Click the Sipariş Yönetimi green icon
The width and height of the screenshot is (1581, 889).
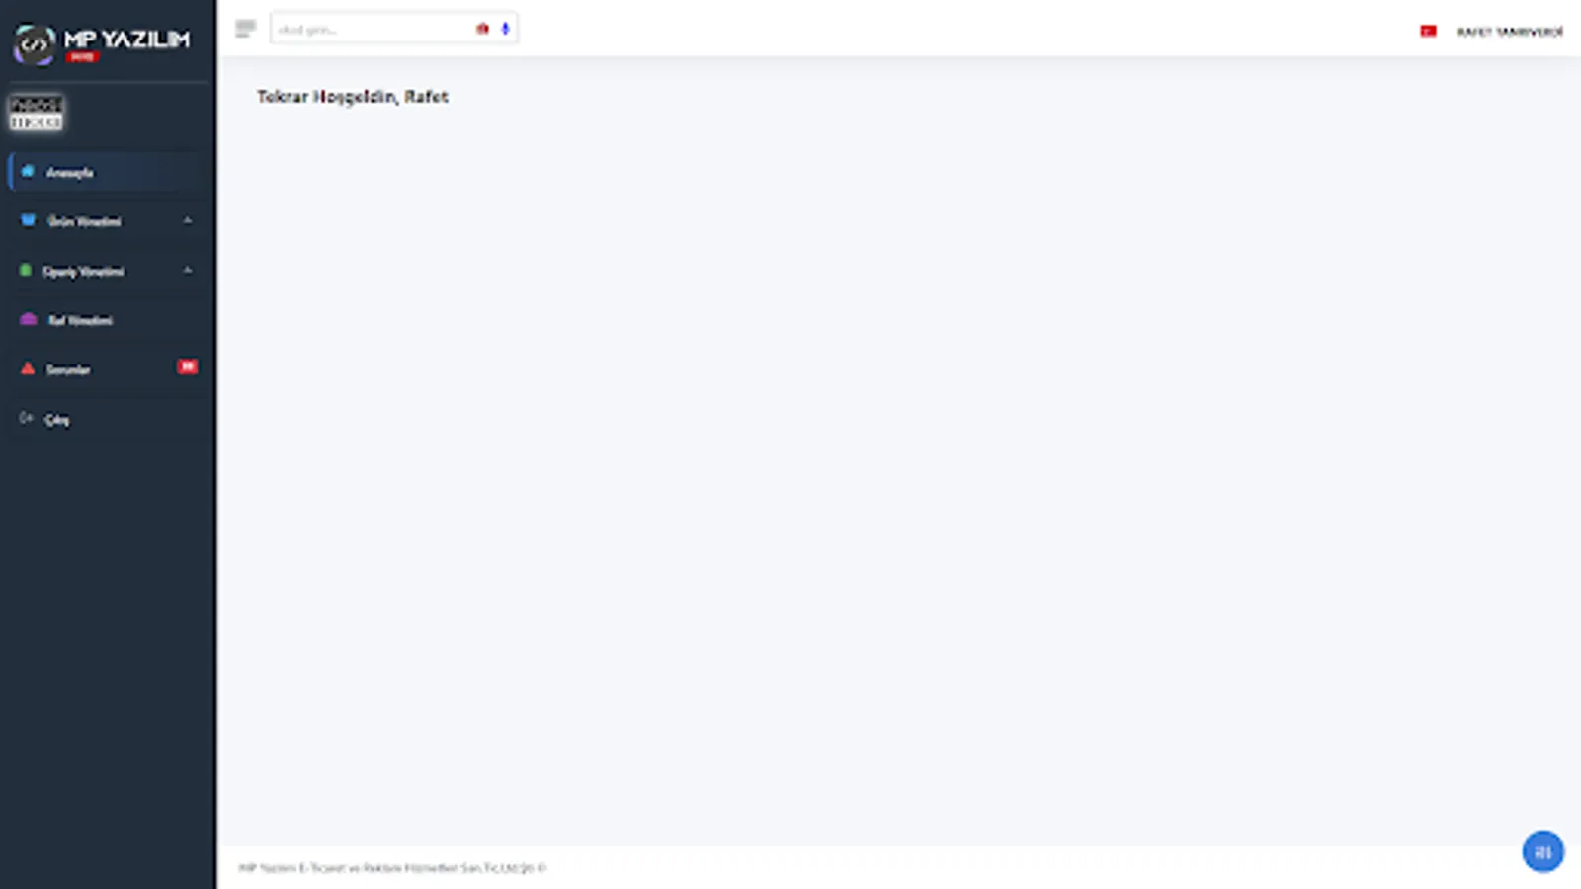tap(27, 270)
